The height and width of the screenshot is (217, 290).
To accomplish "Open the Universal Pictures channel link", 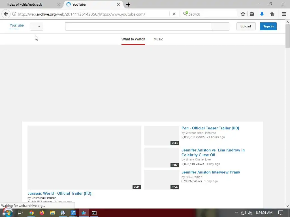I will click(x=44, y=198).
